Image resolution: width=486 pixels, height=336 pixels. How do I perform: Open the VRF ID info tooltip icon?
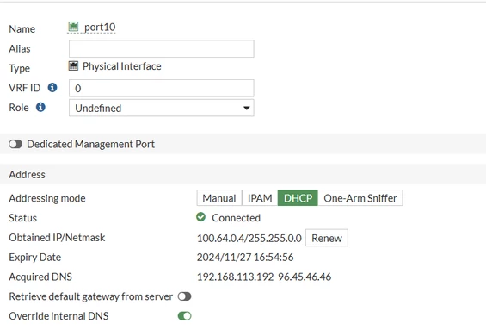pyautogui.click(x=52, y=88)
